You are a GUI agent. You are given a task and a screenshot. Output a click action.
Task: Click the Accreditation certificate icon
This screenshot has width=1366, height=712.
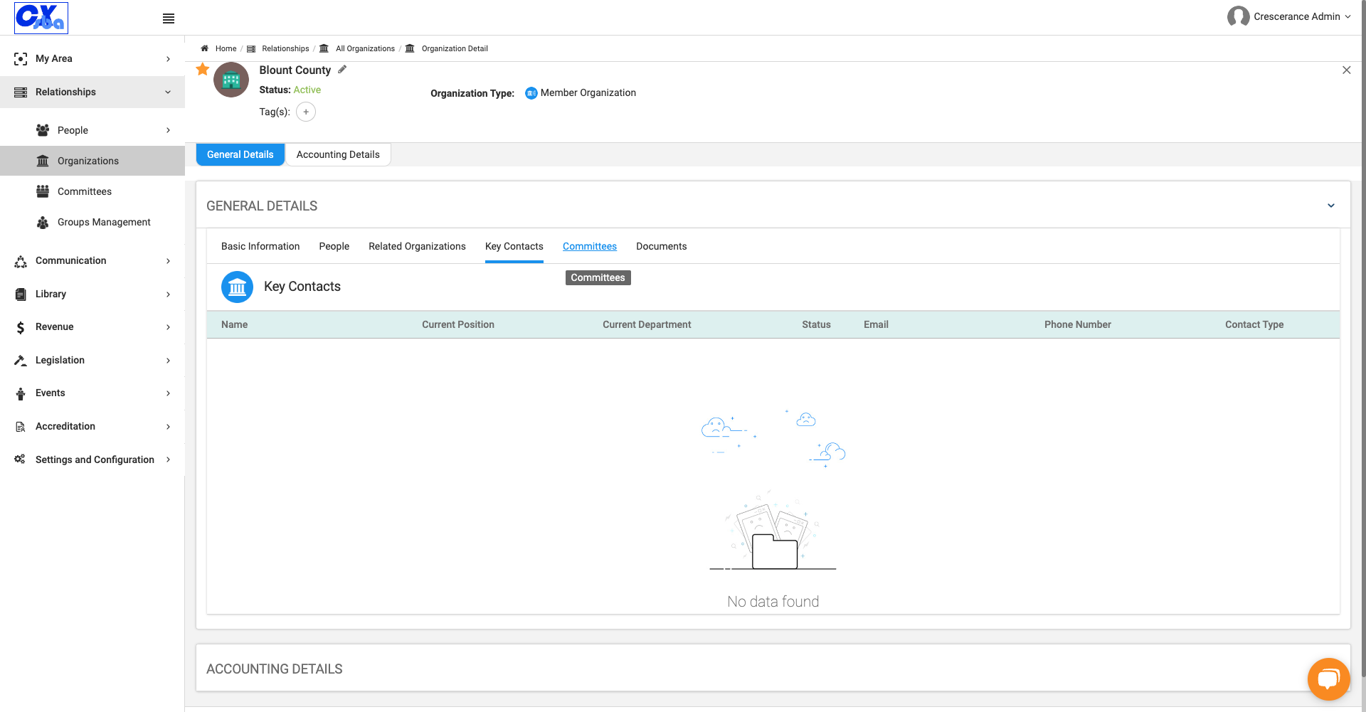click(x=21, y=427)
